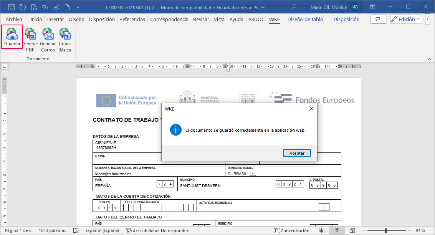Open page Disposición tab next to Diseño
Viewport: 435px width, 235px height.
[102, 20]
